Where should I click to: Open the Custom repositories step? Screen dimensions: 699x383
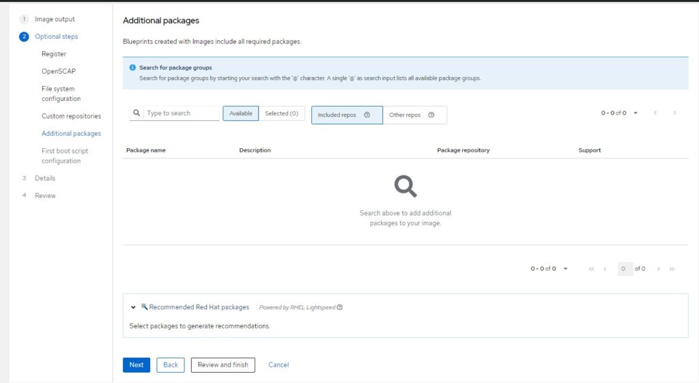point(71,116)
